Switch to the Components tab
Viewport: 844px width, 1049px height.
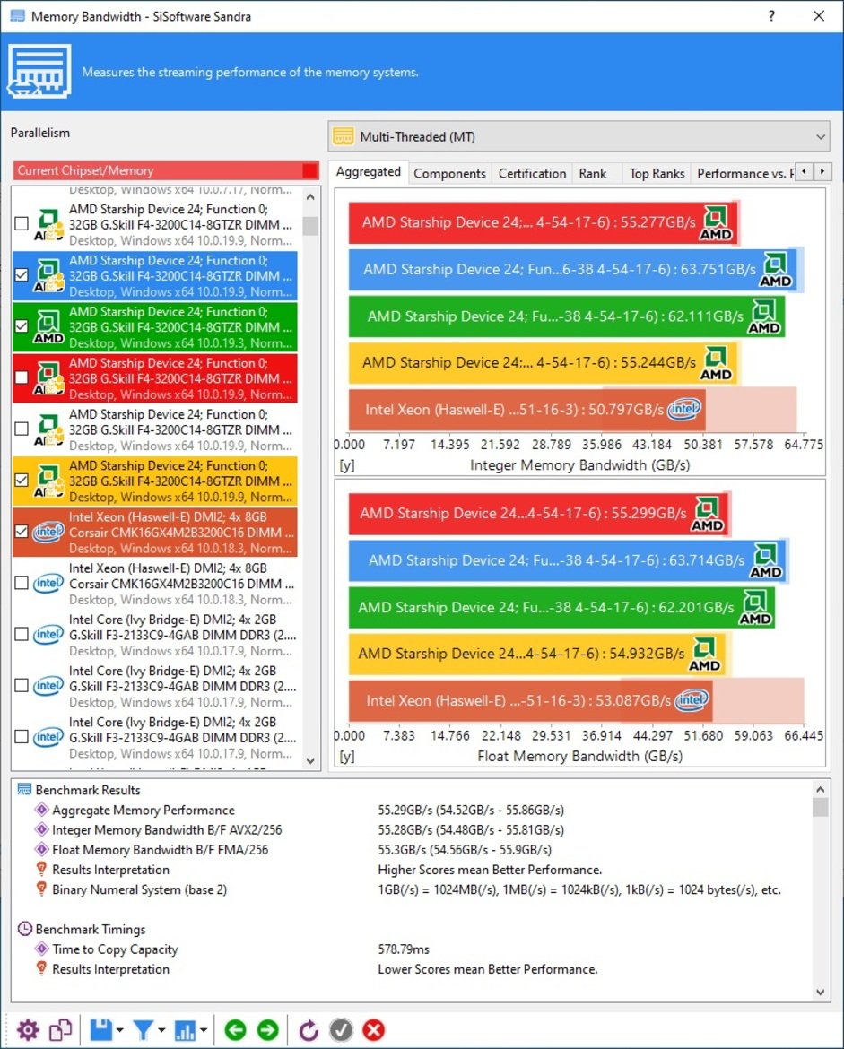tap(449, 173)
